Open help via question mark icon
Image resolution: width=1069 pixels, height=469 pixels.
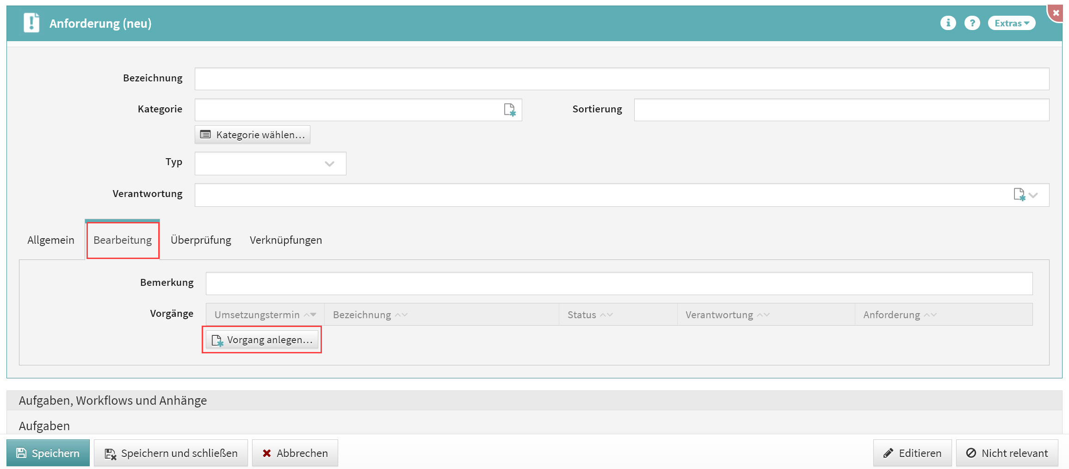[972, 23]
